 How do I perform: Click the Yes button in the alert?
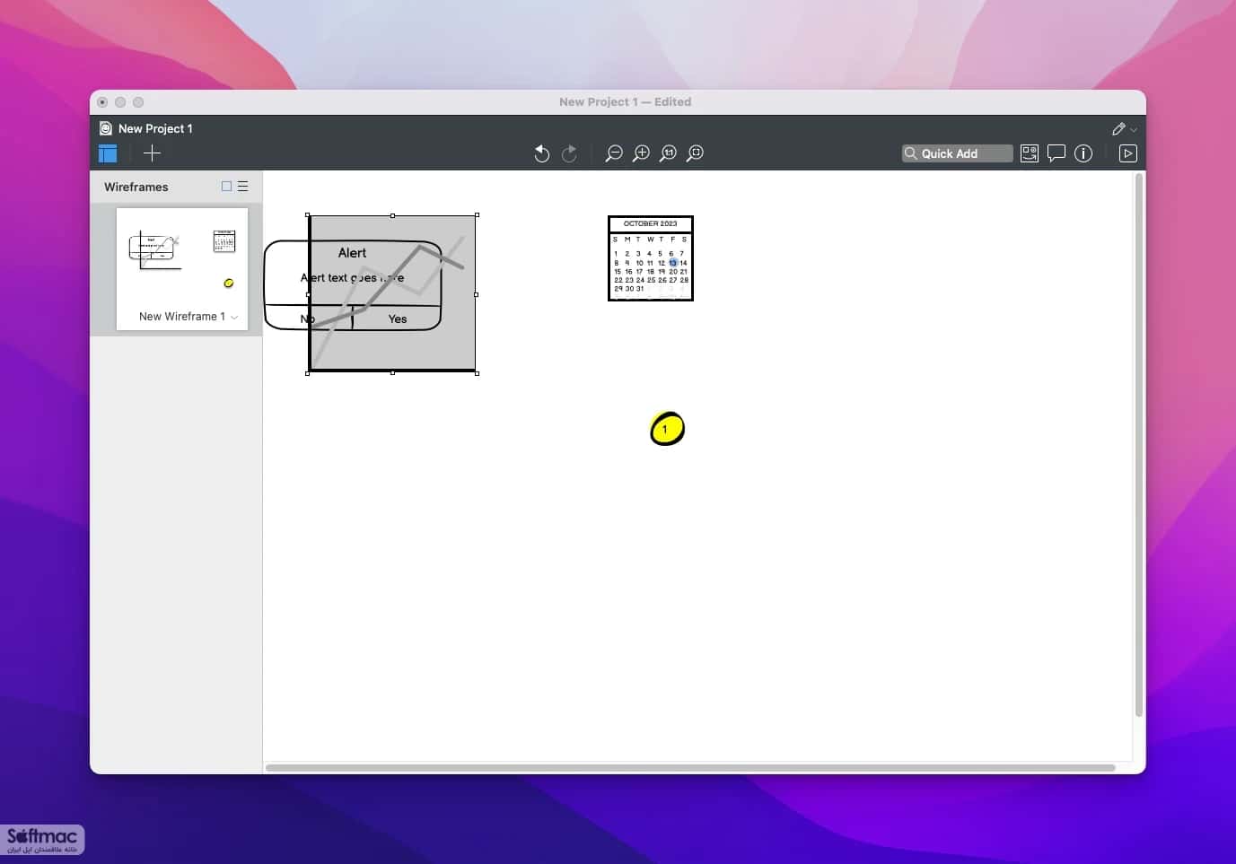click(x=398, y=319)
